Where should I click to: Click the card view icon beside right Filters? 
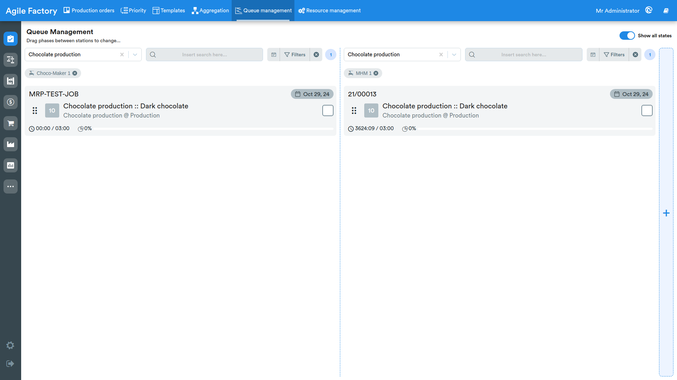click(x=593, y=55)
